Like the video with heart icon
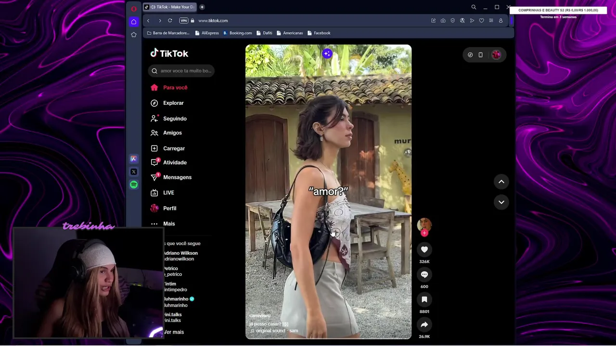 pos(424,249)
